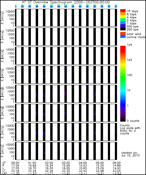This screenshot has width=146, height=175.
Task: Click the LT value 22.29
Action: pos(49,171)
